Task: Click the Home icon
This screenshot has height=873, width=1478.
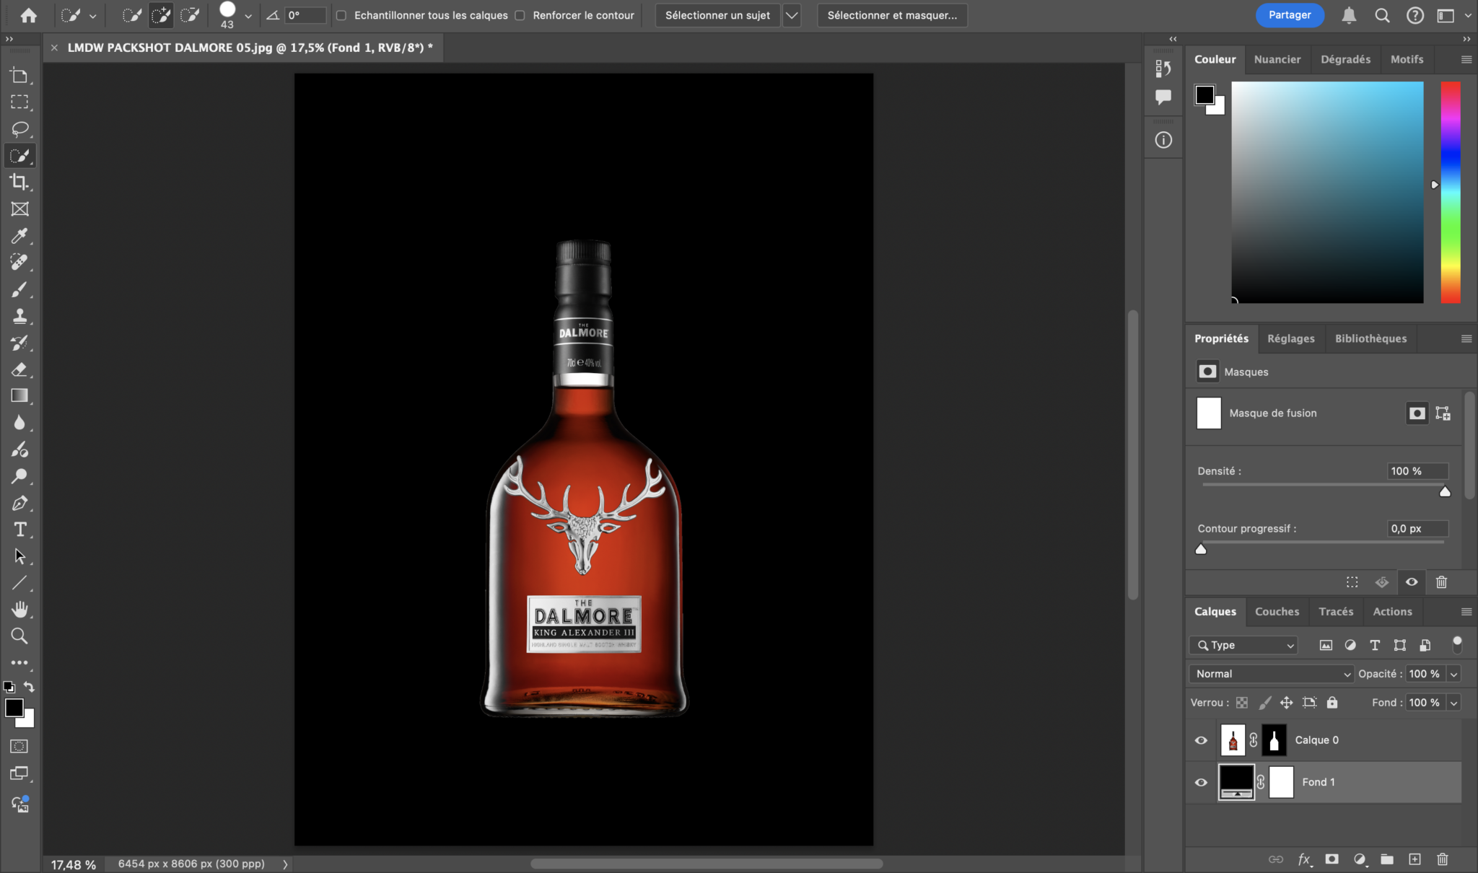Action: point(29,15)
